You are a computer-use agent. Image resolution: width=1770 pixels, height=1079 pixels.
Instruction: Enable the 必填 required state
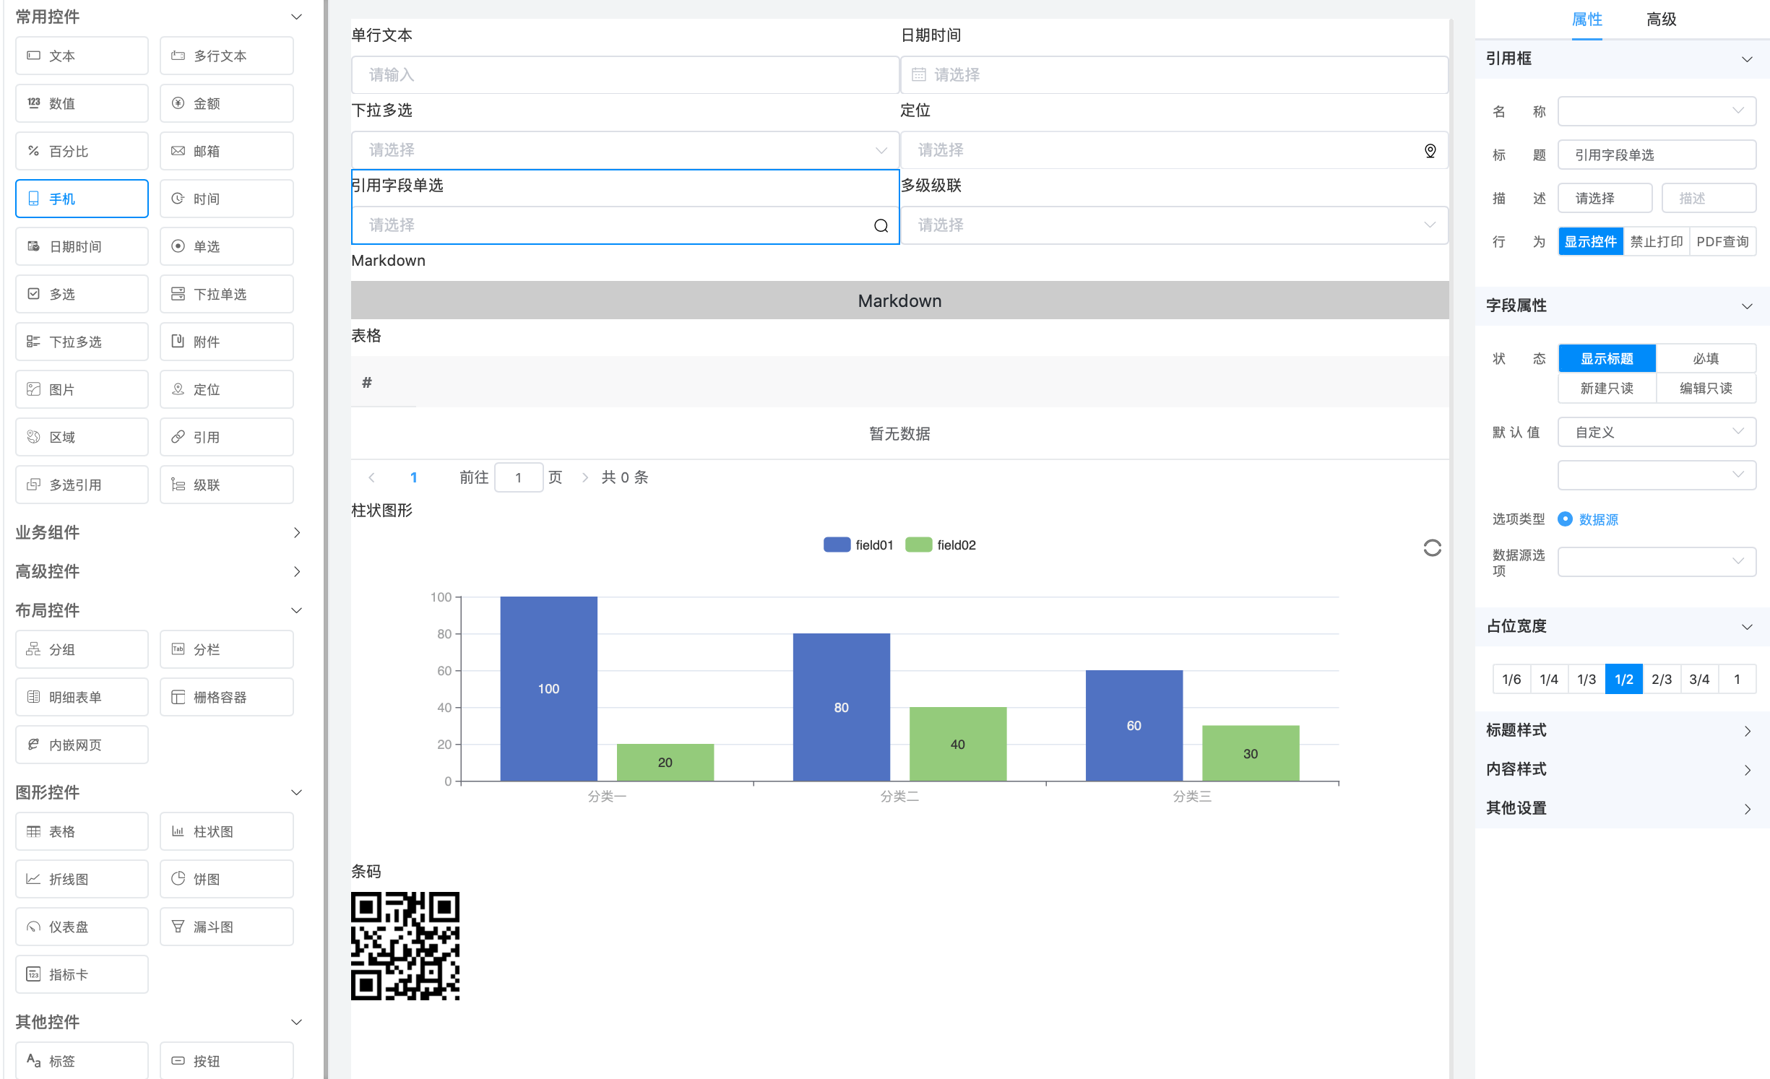[1706, 358]
